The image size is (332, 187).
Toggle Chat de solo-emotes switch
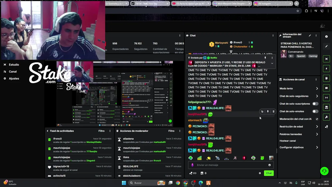click(x=315, y=111)
